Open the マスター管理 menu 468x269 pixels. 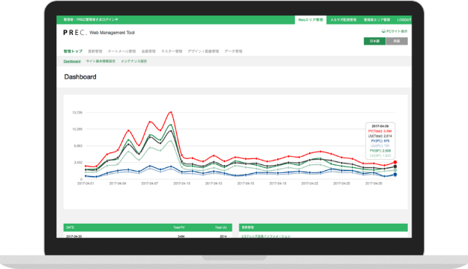[172, 51]
